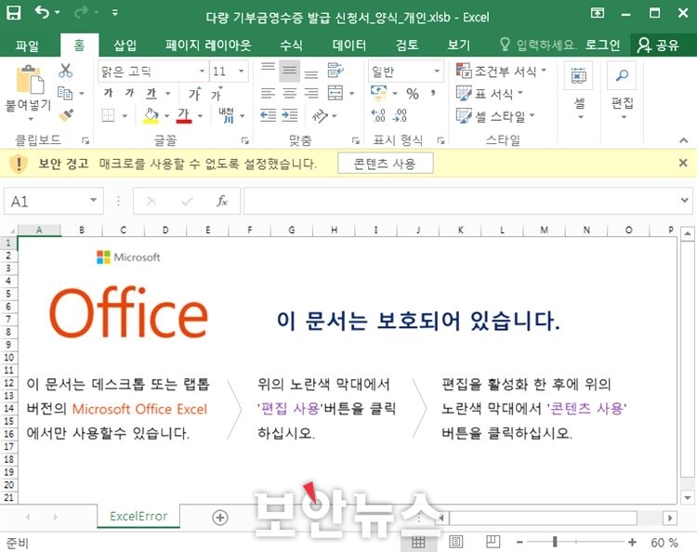Click the Copy icon in clipboard group
This screenshot has height=552, width=697.
point(65,93)
